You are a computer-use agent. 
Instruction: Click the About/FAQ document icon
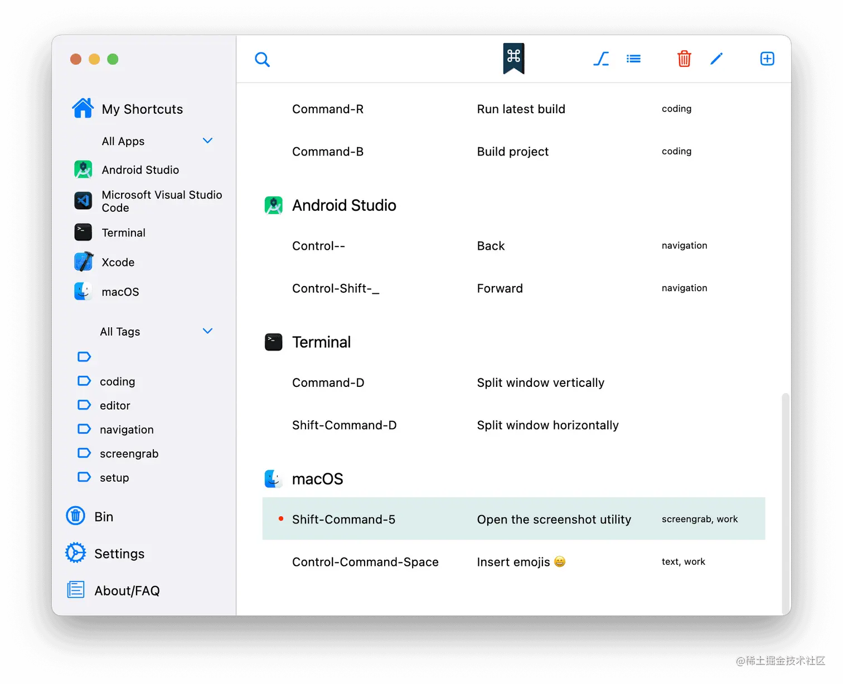(x=76, y=590)
